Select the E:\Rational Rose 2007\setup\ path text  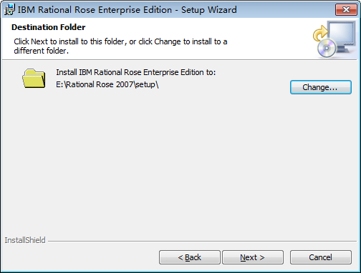coord(107,84)
